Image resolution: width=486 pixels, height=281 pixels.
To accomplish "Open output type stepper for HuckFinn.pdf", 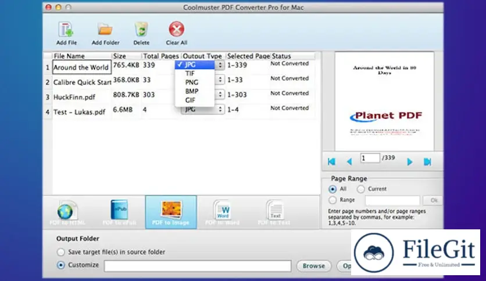I will click(220, 94).
